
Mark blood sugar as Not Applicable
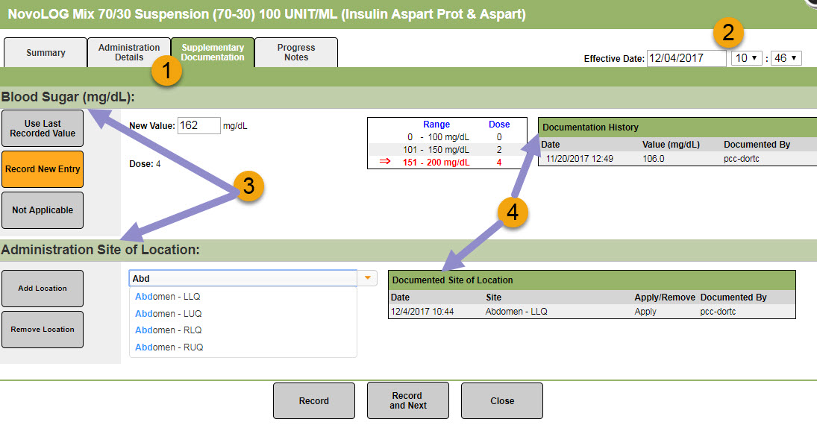43,210
